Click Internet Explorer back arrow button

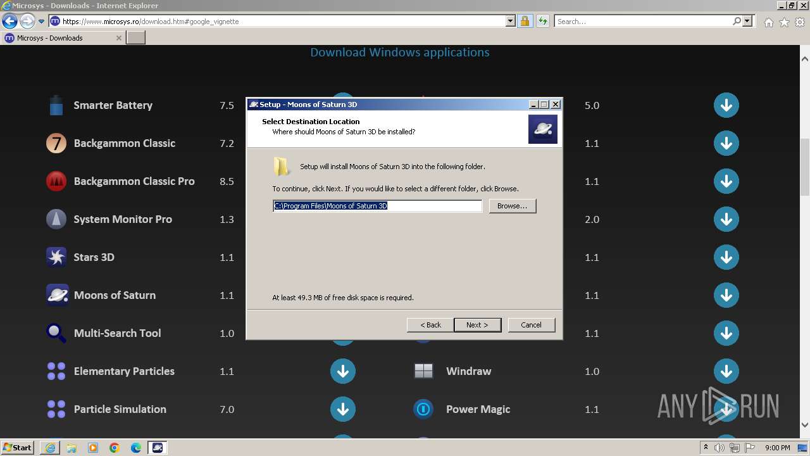click(9, 21)
